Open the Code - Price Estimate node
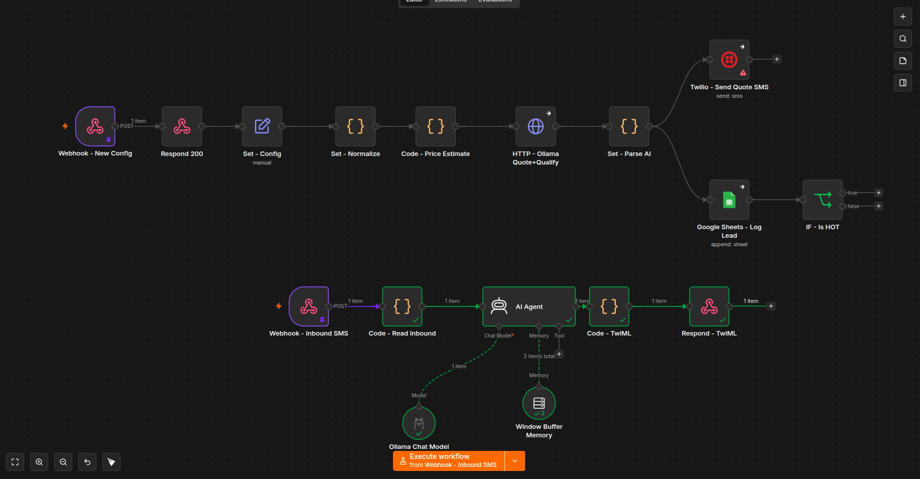The width and height of the screenshot is (920, 479). pos(436,126)
